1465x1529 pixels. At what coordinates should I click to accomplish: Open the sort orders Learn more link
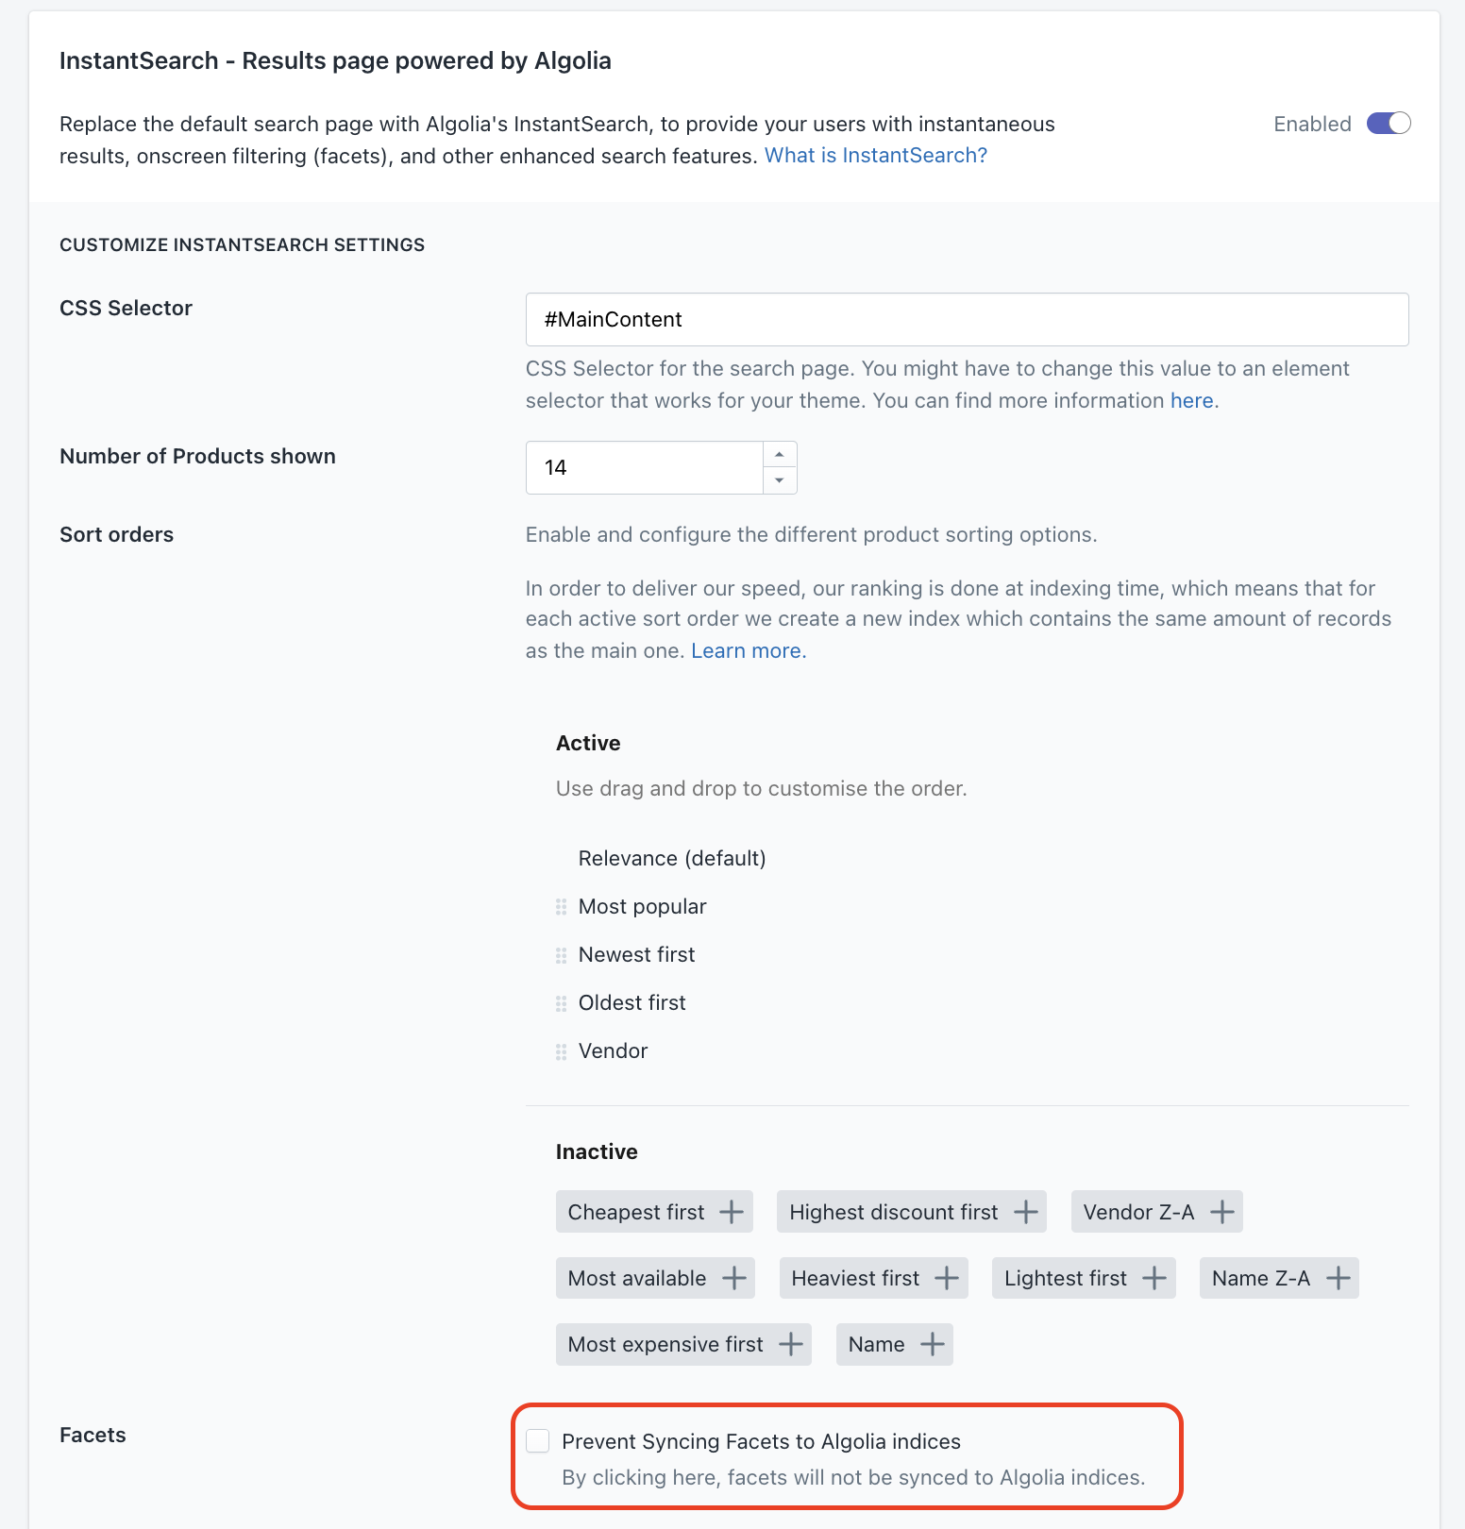pyautogui.click(x=749, y=651)
